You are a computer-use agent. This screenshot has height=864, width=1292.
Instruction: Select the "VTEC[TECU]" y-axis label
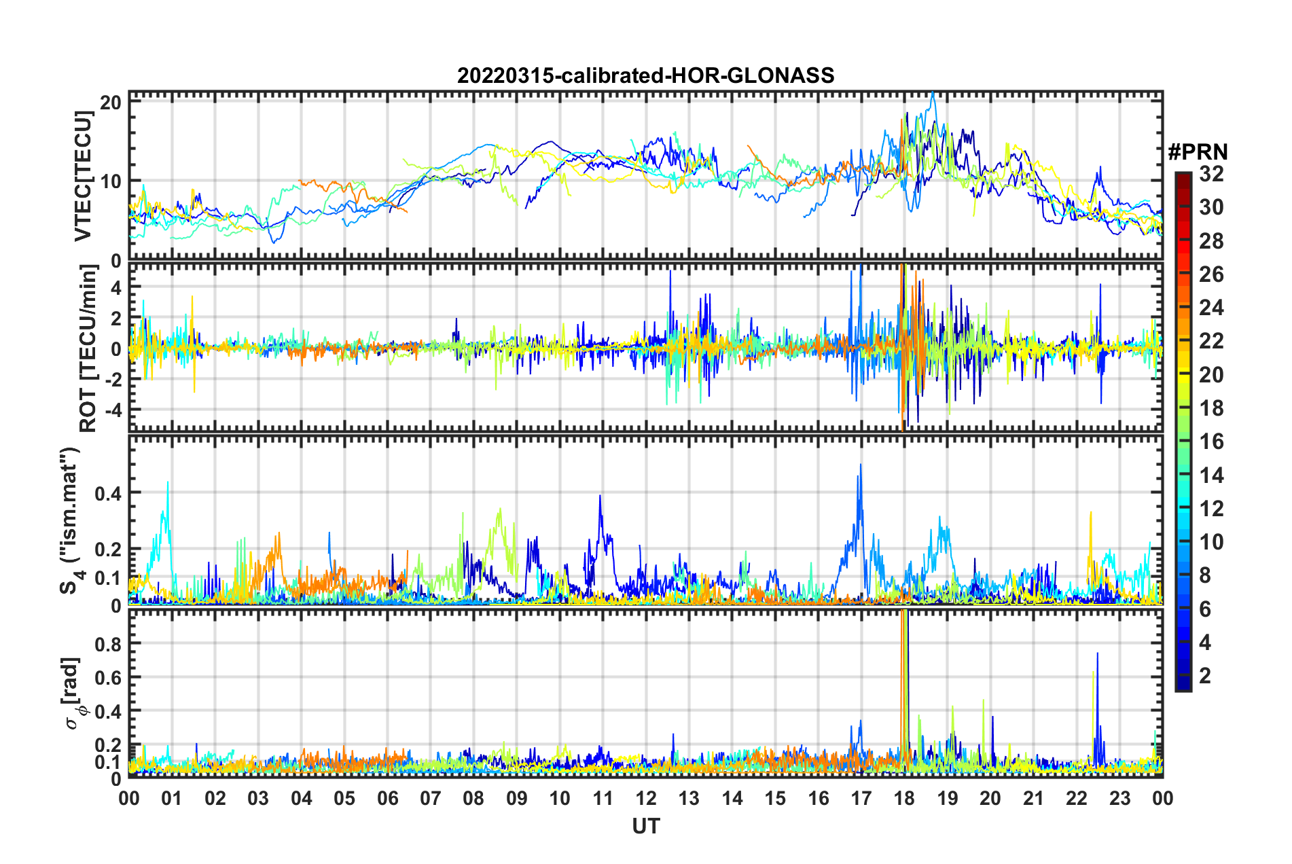83,177
